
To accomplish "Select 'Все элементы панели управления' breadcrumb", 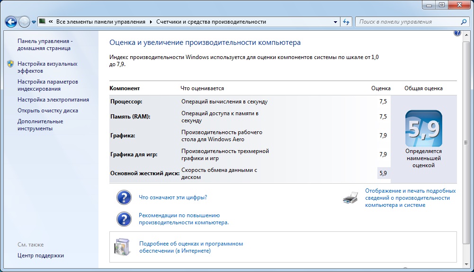I will [x=101, y=22].
